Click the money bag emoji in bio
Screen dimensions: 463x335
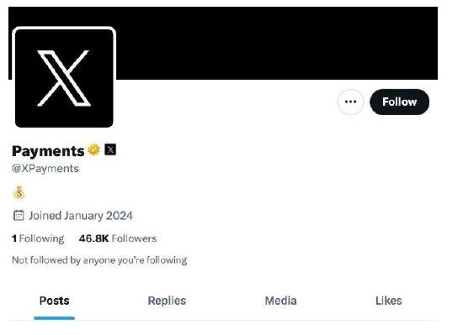tap(19, 193)
